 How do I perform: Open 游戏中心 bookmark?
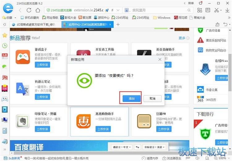[101, 18]
